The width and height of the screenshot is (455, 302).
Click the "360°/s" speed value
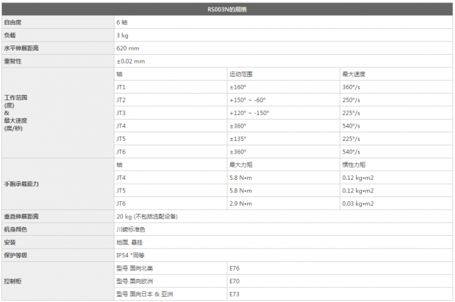coord(351,87)
